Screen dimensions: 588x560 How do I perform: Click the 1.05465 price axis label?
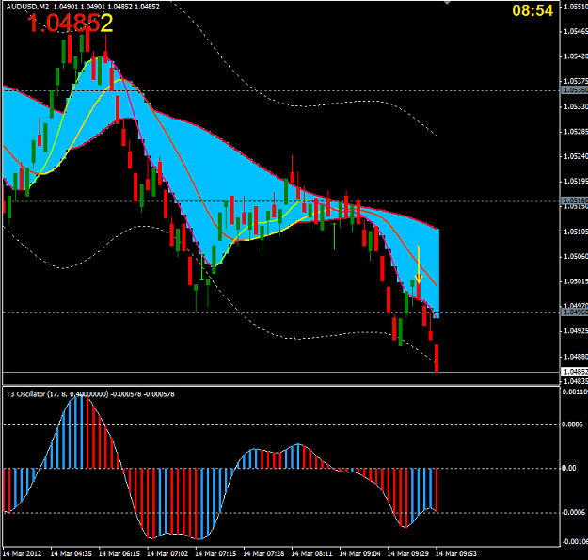(x=576, y=31)
